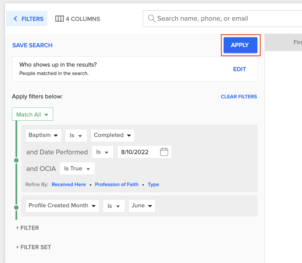
Task: Click the columns icon beside 4 COLUMNS
Action: pos(59,19)
